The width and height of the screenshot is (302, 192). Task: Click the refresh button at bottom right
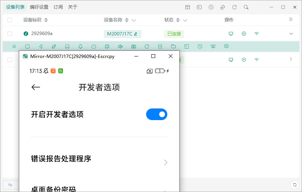pyautogui.click(x=295, y=185)
